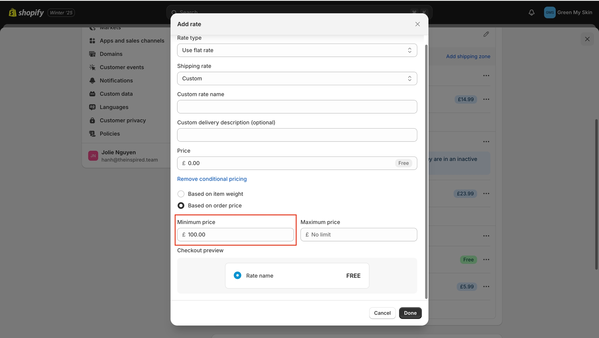The width and height of the screenshot is (599, 338).
Task: Click the Domains sidebar icon
Action: coord(92,54)
